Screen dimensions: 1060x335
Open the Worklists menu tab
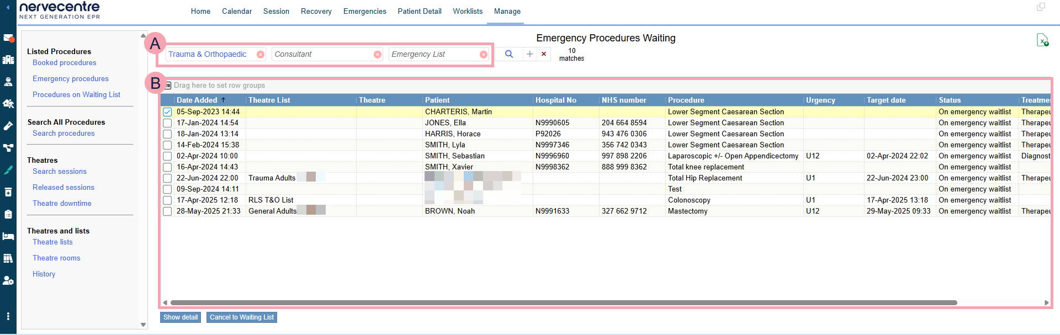click(468, 12)
